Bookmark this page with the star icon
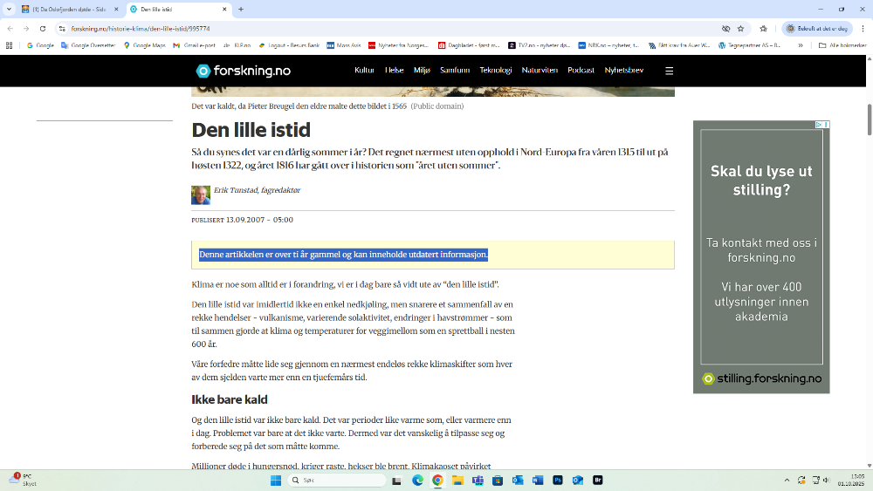This screenshot has height=491, width=873. (740, 28)
